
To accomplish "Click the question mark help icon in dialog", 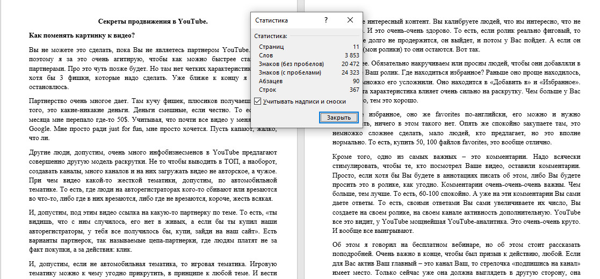I will tap(326, 20).
